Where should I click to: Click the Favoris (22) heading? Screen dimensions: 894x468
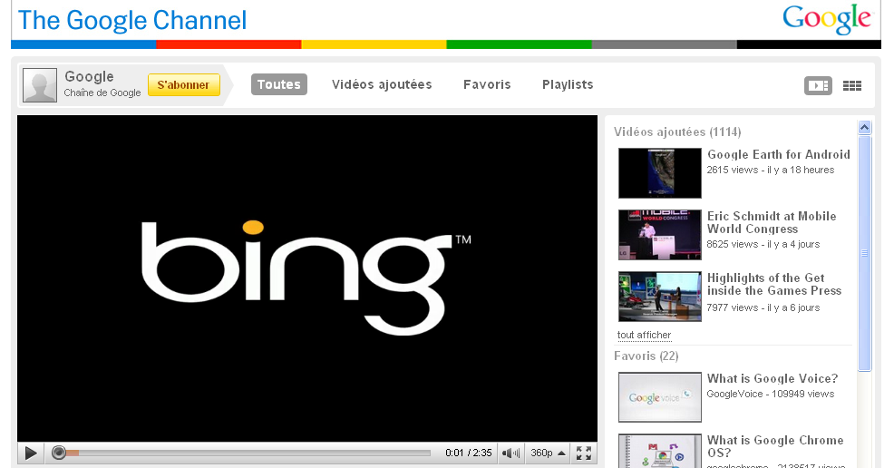tap(646, 356)
